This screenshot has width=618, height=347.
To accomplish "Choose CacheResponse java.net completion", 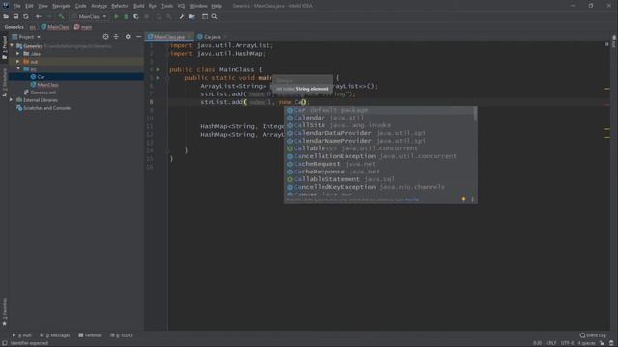I will (379, 172).
